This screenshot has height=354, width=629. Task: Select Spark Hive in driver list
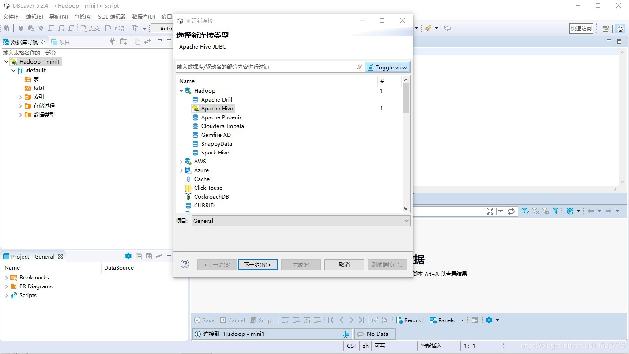coord(215,152)
